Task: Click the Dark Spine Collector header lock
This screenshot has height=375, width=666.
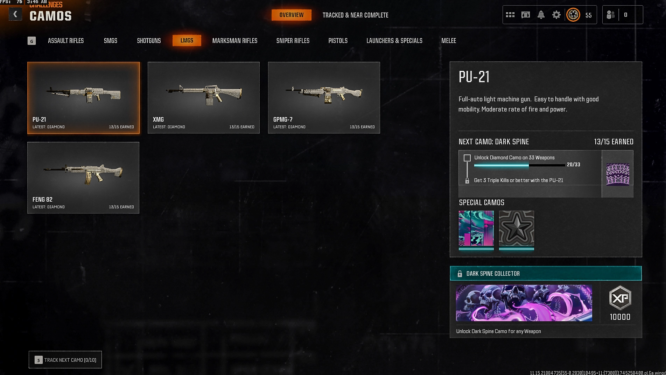Action: point(460,274)
